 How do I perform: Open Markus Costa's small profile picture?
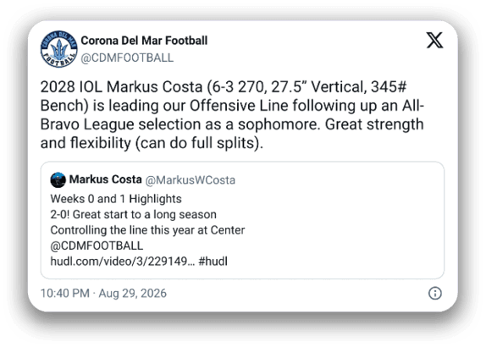pos(58,180)
